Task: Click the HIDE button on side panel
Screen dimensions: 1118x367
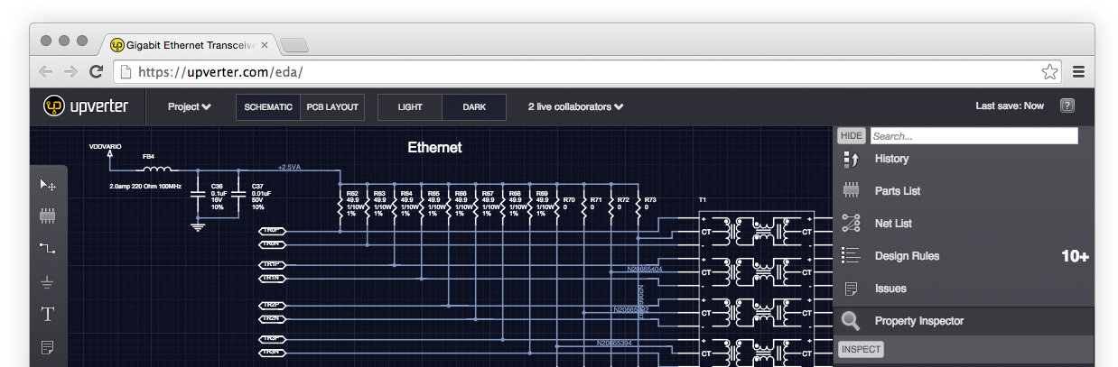Action: [x=851, y=136]
